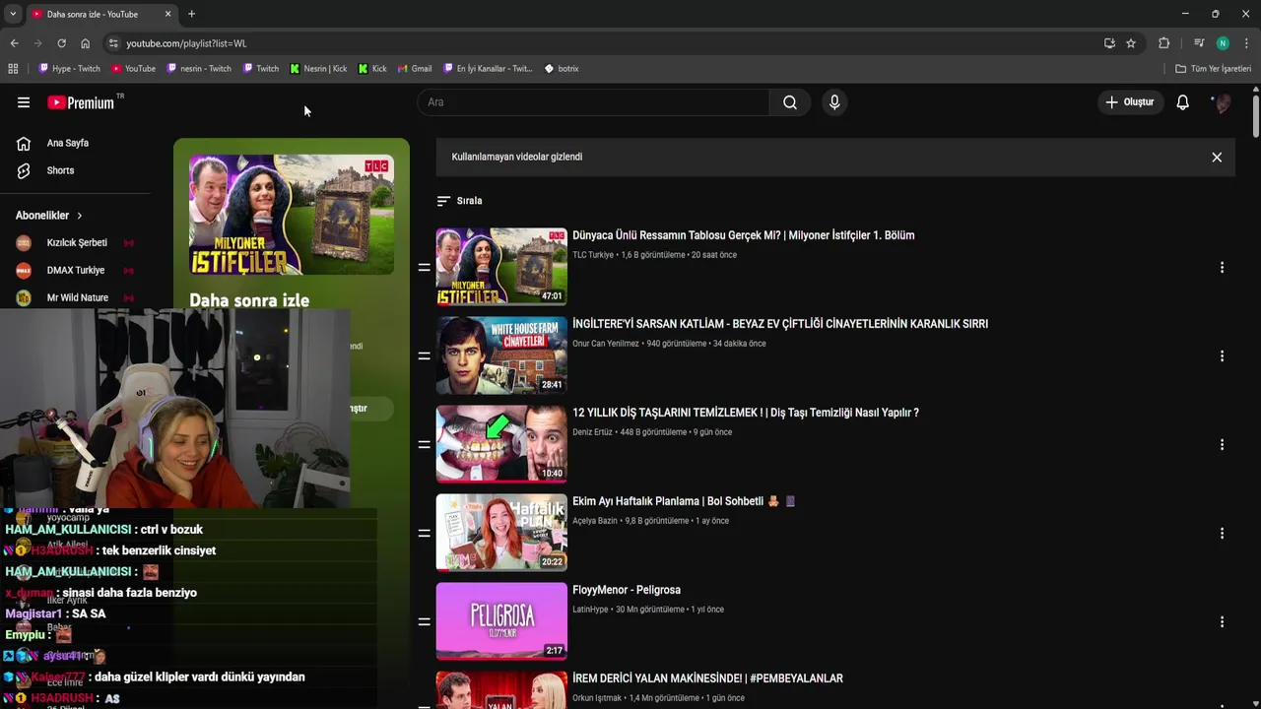Close the 'Daha sonra izle - YouTube' tab
This screenshot has width=1261, height=709.
[x=167, y=14]
